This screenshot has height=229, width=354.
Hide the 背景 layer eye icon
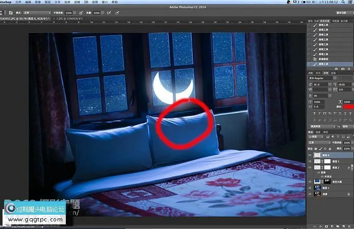(x=310, y=194)
